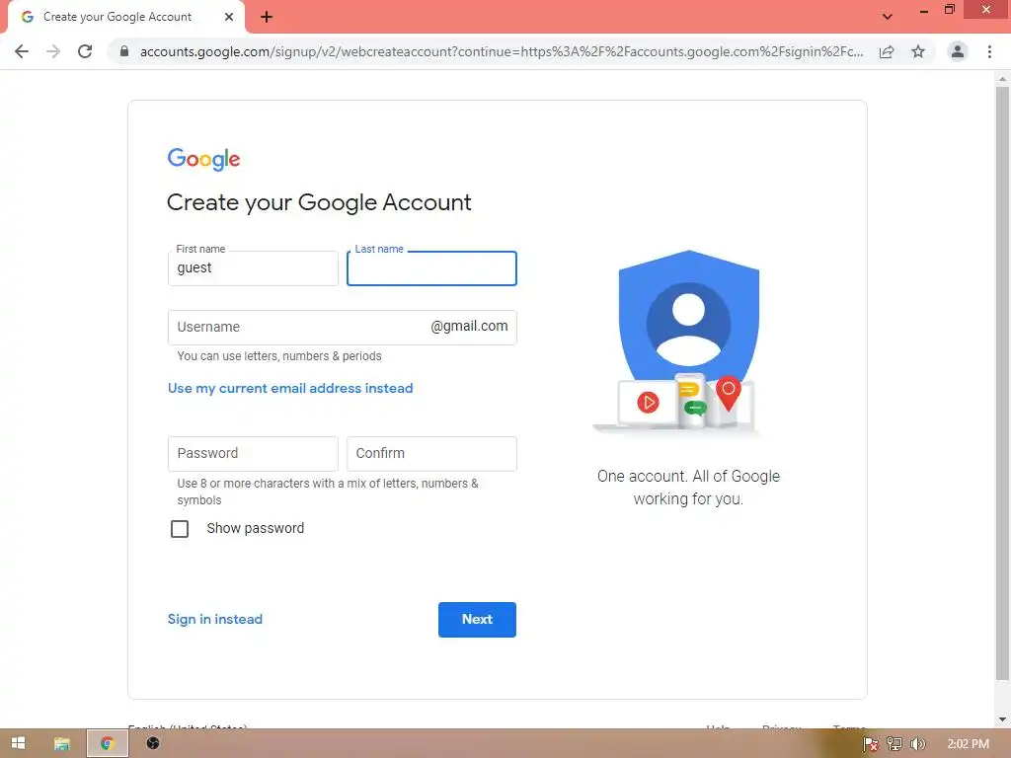
Task: Click the 'Use 8 or more characters' hint
Action: coord(328,492)
